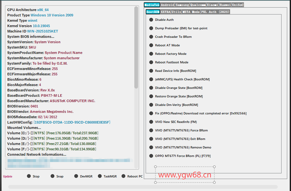
Task: Choose VIVO New SEC ReadInfo (FM)
Action: click(173, 122)
